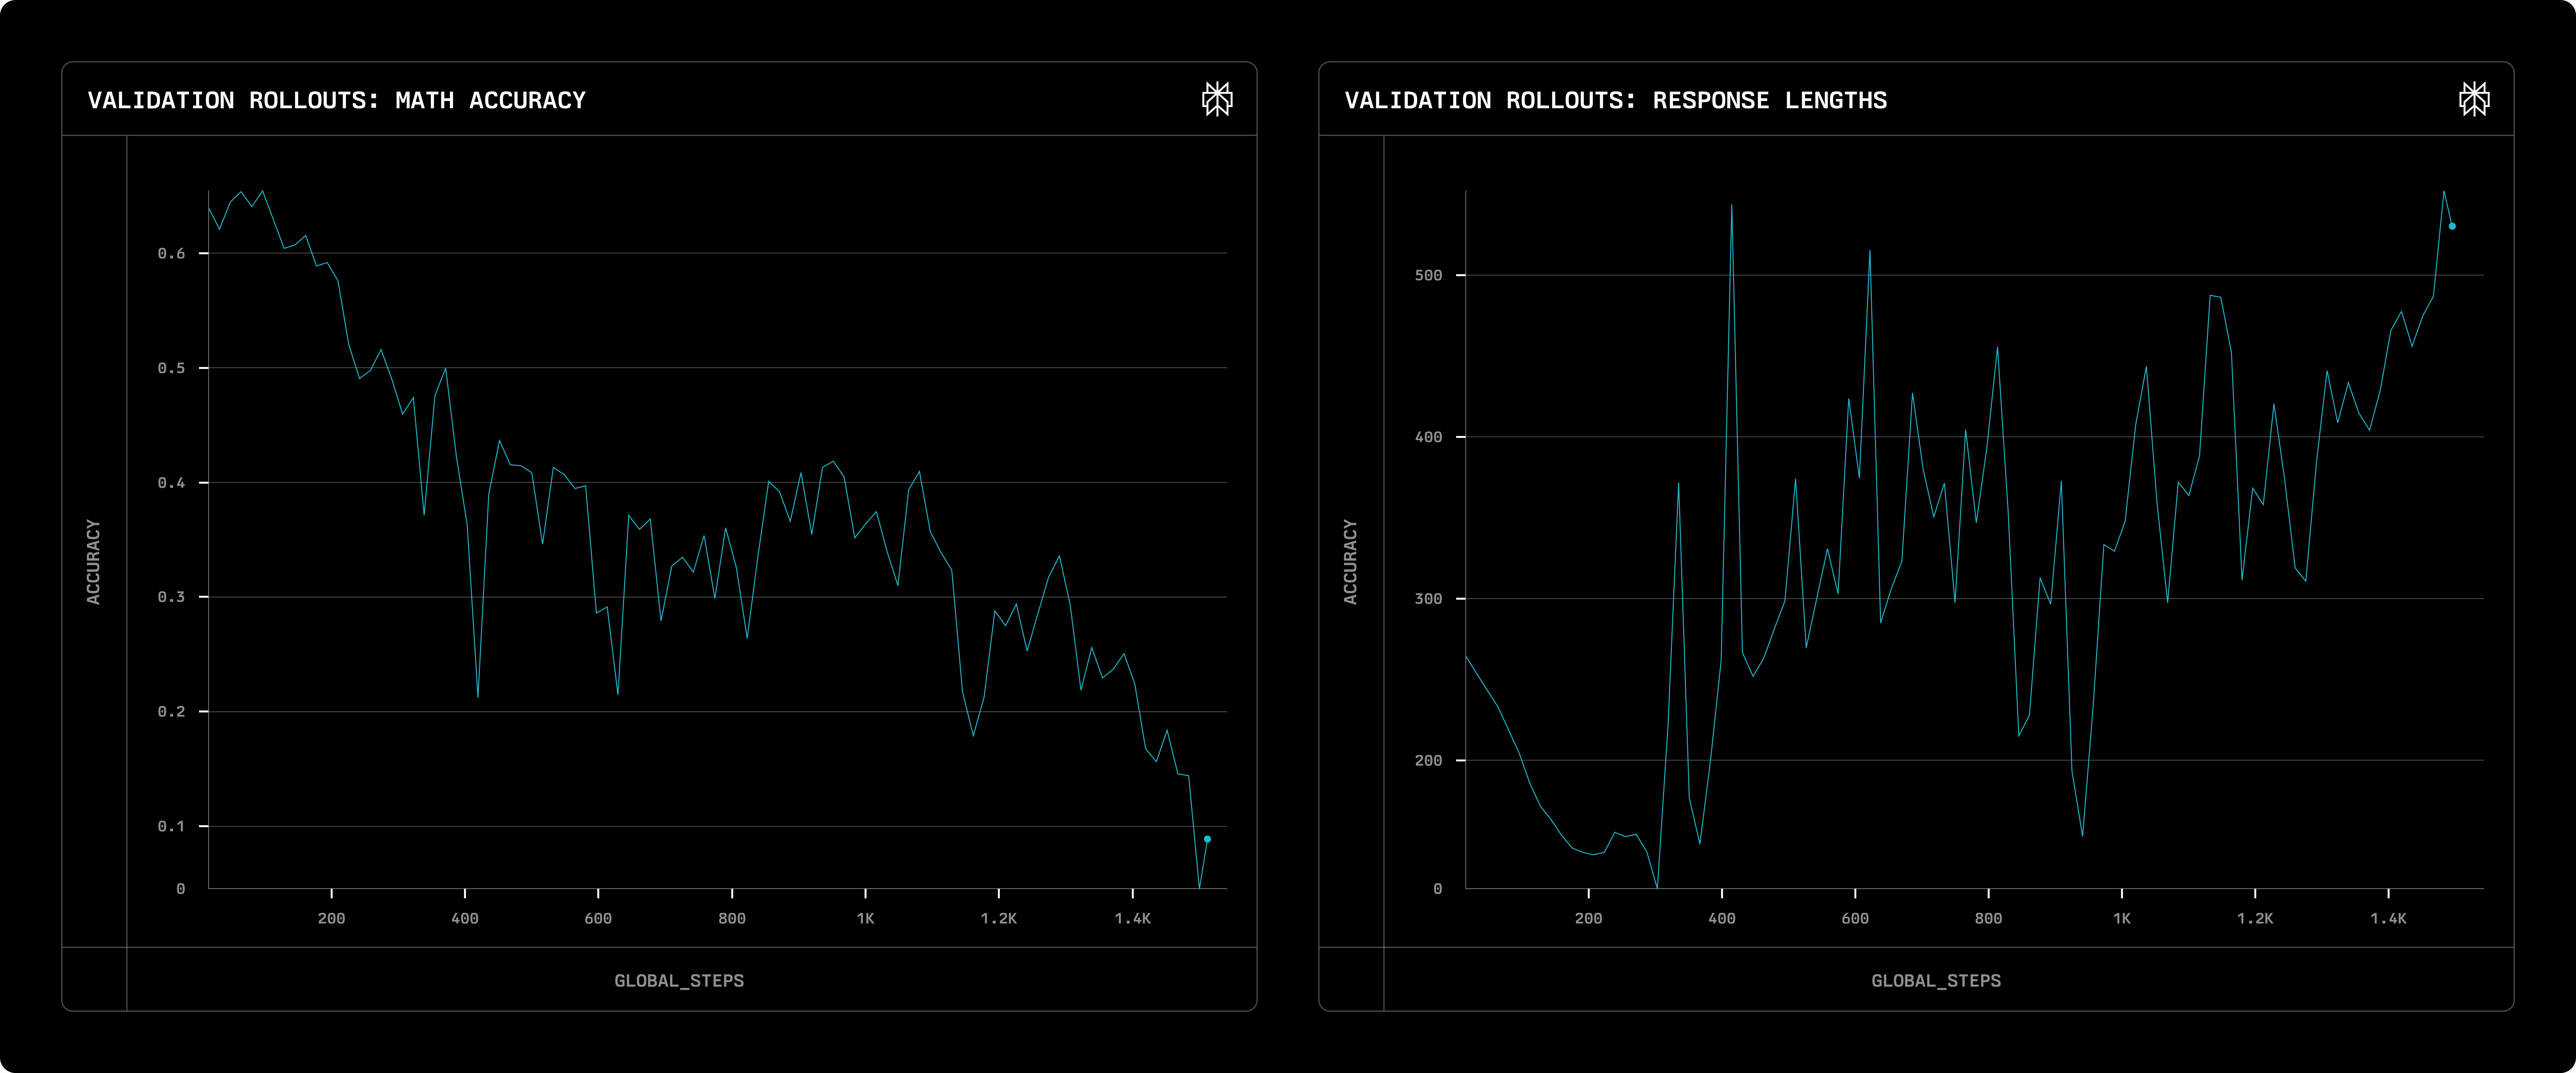Viewport: 2576px width, 1073px height.
Task: Click GLOBAL_STEPS label under Math Accuracy chart
Action: click(x=679, y=981)
